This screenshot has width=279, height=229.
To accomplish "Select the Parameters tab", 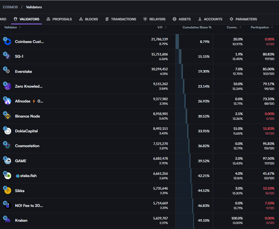I will coord(243,19).
